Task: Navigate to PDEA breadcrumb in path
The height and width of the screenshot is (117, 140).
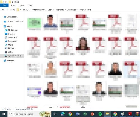Action: point(82,10)
